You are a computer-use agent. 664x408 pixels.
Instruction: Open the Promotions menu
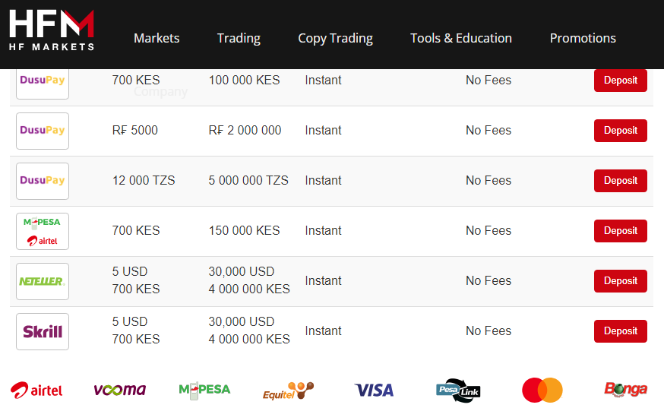583,38
